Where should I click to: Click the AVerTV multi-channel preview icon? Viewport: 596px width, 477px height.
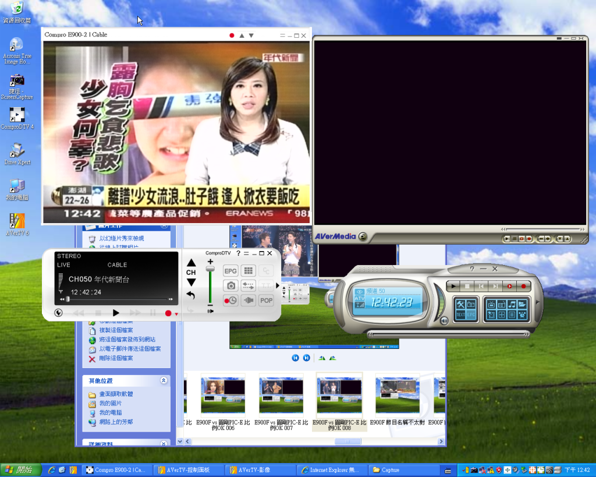[x=501, y=315]
